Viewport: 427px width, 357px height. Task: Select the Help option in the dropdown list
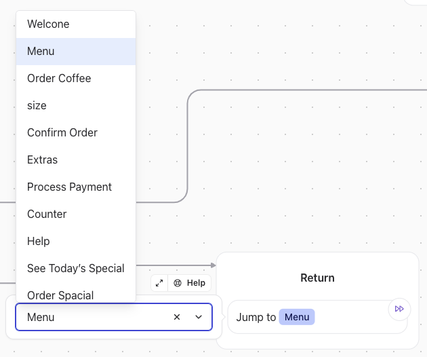click(76, 242)
